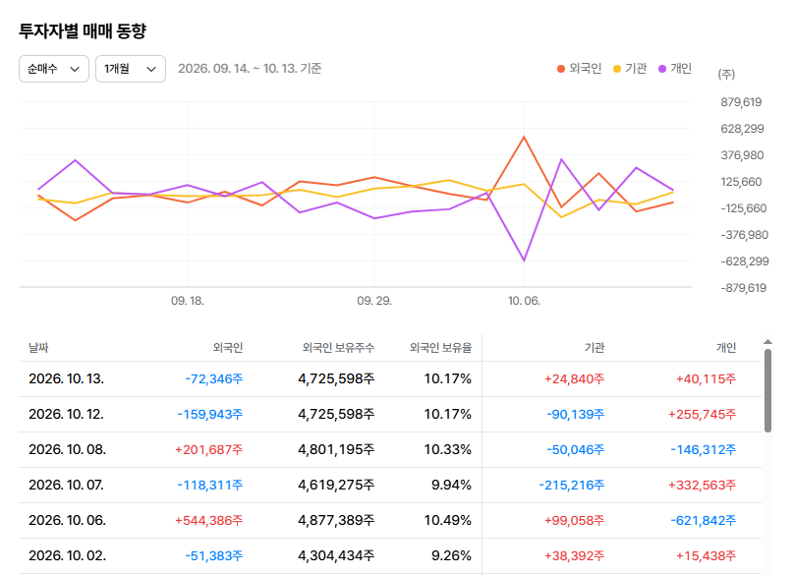Click the +544,386주 foreign value
The image size is (794, 576).
pos(209,521)
